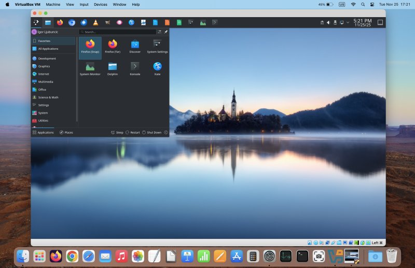The image size is (415, 268).
Task: Open System Monitor from favorites
Action: pyautogui.click(x=90, y=68)
